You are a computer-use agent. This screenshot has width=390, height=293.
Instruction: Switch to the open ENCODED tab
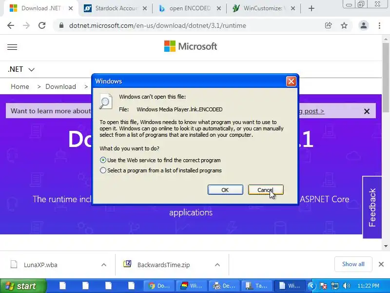(190, 8)
